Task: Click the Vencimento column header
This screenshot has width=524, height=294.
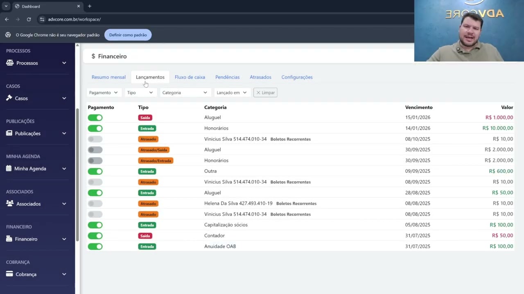Action: (x=419, y=107)
